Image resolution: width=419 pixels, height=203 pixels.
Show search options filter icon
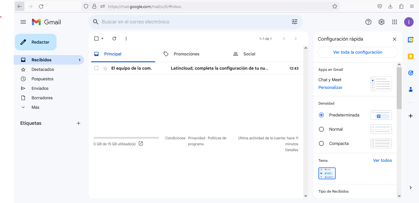pyautogui.click(x=295, y=22)
